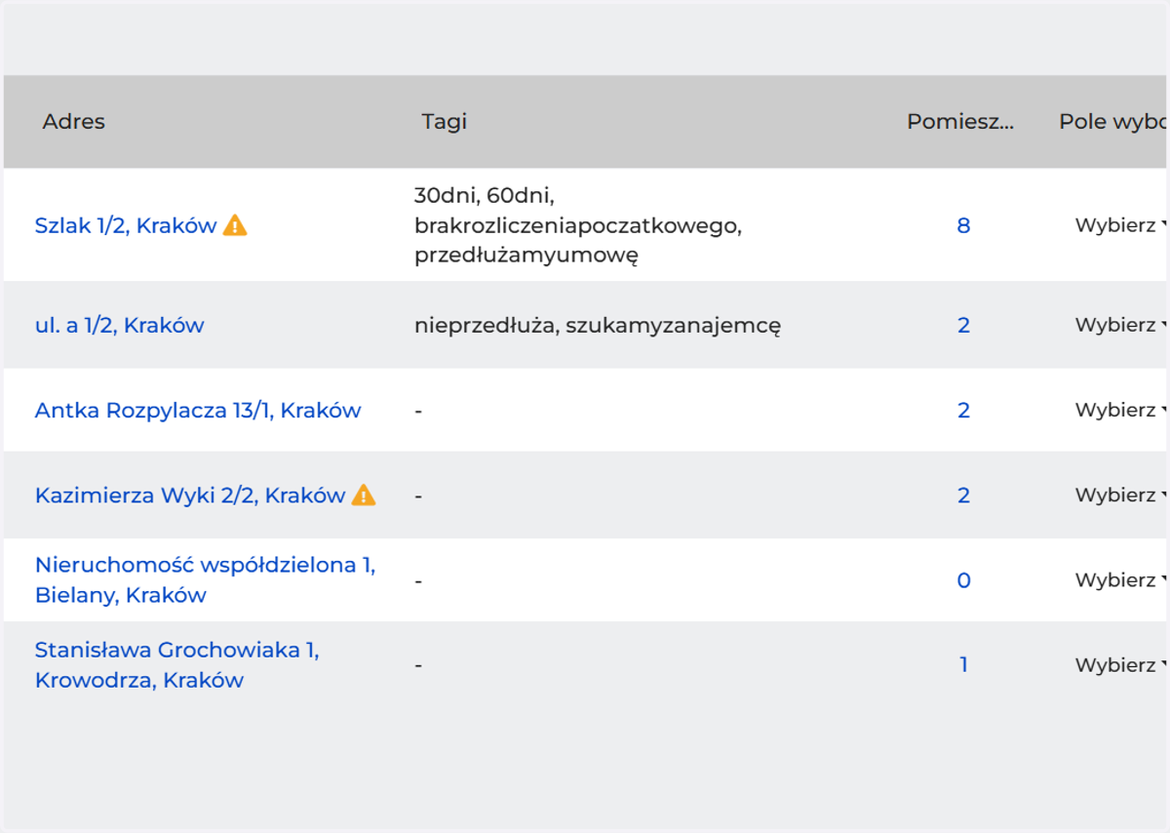Screen dimensions: 1170x833
Task: Click the Pole wybo... column header
Action: coord(1113,122)
